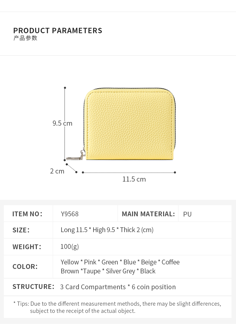Select the Long 11.5 * High 9.5 size text
The height and width of the screenshot is (335, 236).
[x=107, y=230]
